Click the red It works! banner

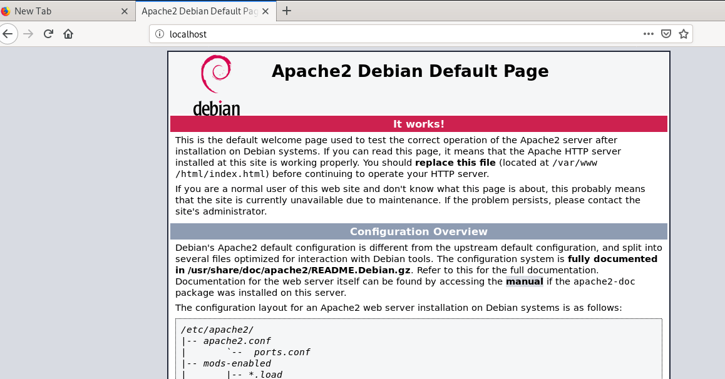tap(418, 124)
